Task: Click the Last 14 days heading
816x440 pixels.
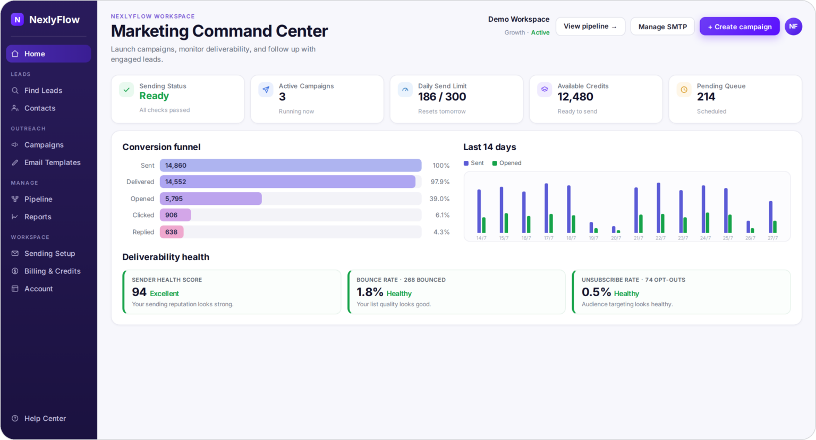Action: (x=490, y=147)
